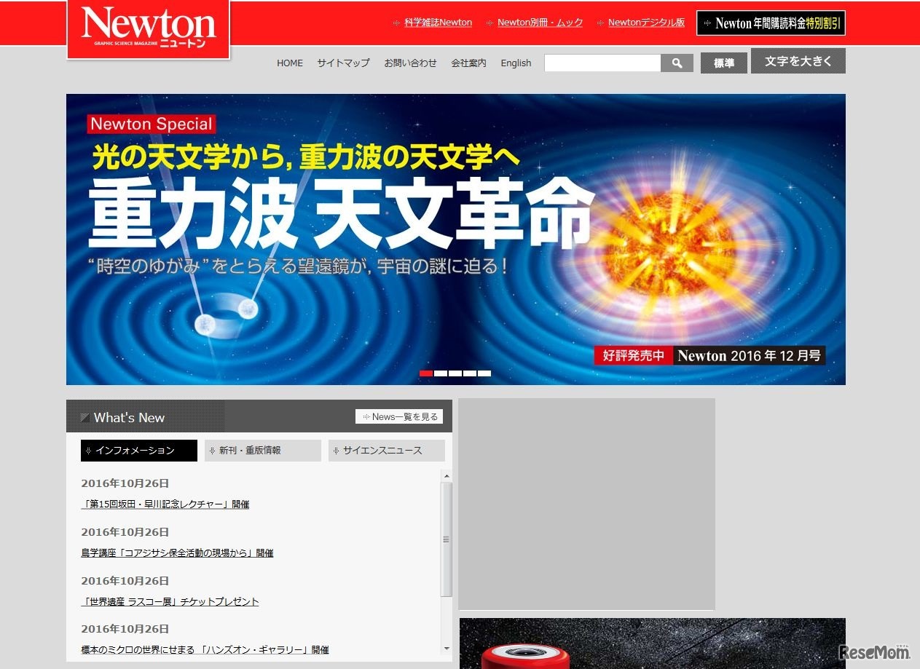The width and height of the screenshot is (920, 669).
Task: Click 文字を大きく to enlarge text
Action: (798, 61)
